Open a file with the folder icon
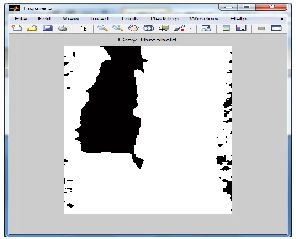Viewport: 296px width, 239px height. (32, 28)
